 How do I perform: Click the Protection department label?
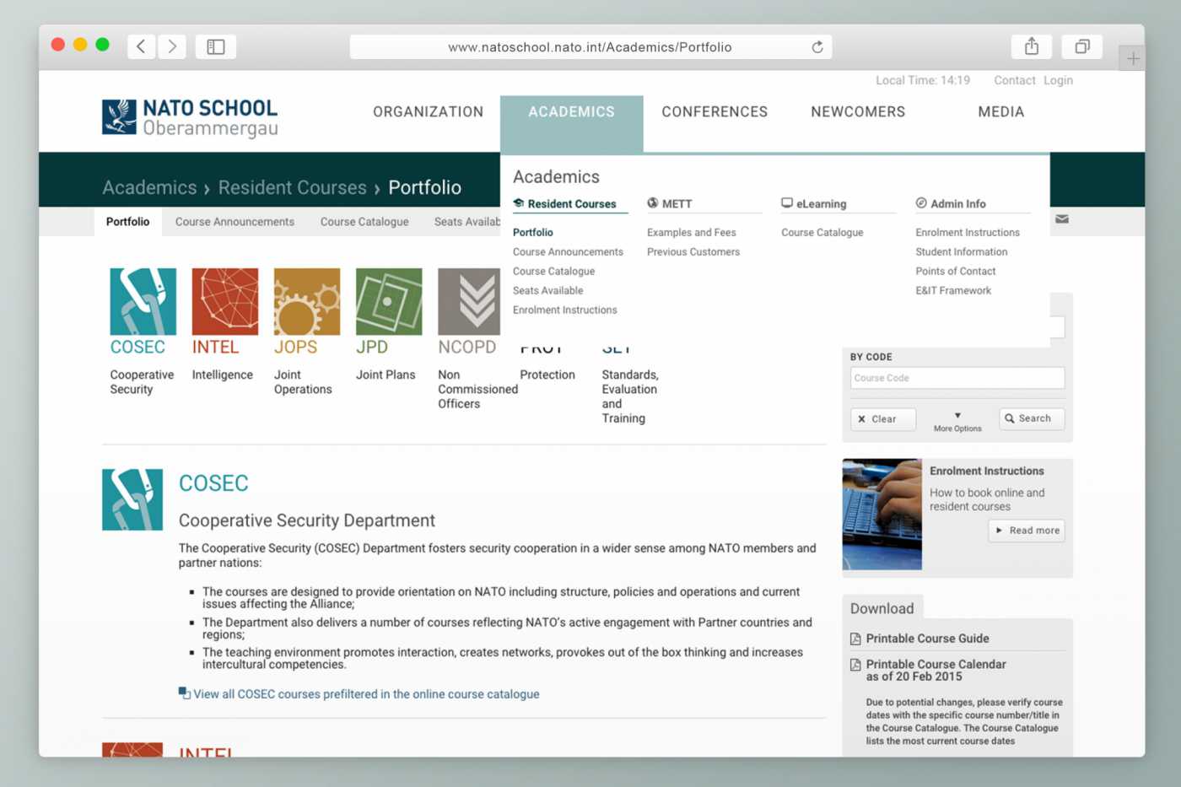pyautogui.click(x=547, y=375)
